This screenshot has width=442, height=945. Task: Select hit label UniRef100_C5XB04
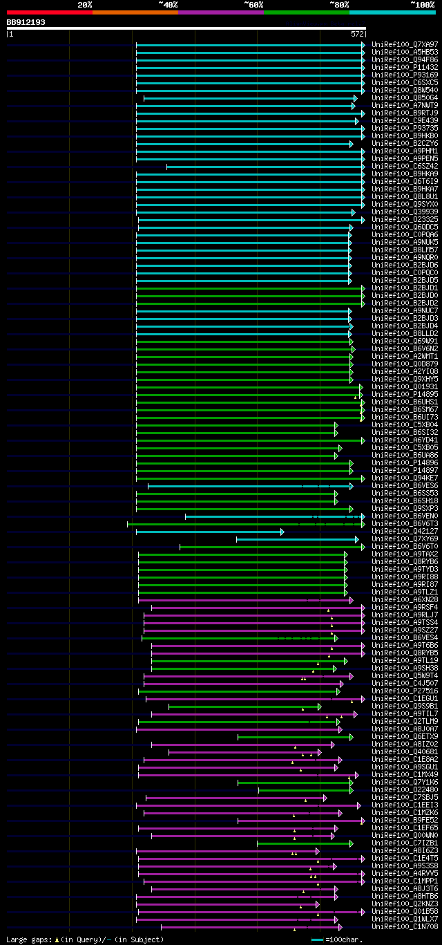tap(405, 424)
